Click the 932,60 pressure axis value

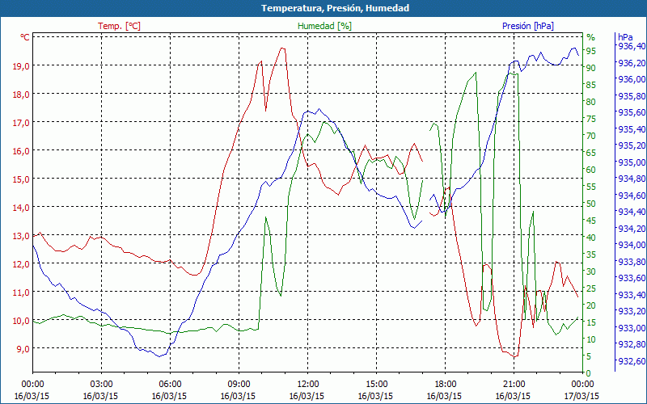point(632,361)
